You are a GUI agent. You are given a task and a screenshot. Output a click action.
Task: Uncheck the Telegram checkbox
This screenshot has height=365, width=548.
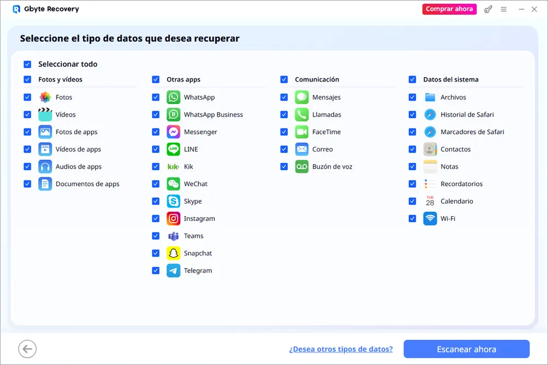coord(156,270)
